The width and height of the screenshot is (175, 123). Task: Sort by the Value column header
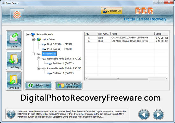(x=161, y=34)
